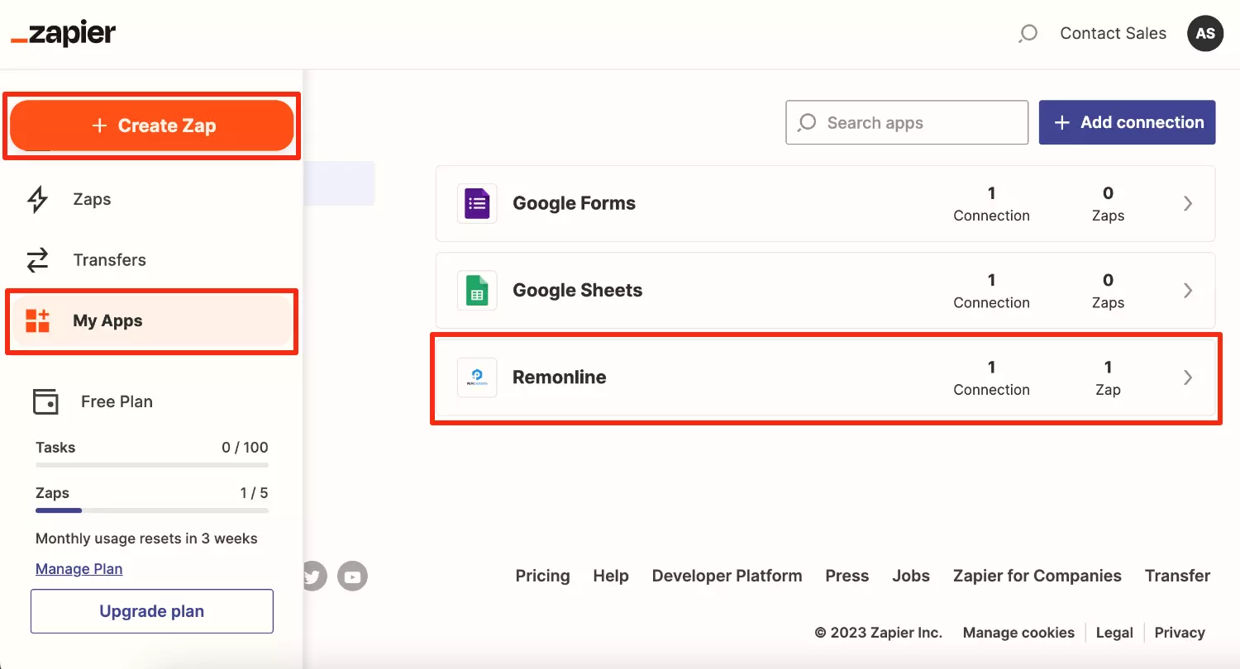The image size is (1240, 669).
Task: Click the Google Sheets app name
Action: [577, 290]
